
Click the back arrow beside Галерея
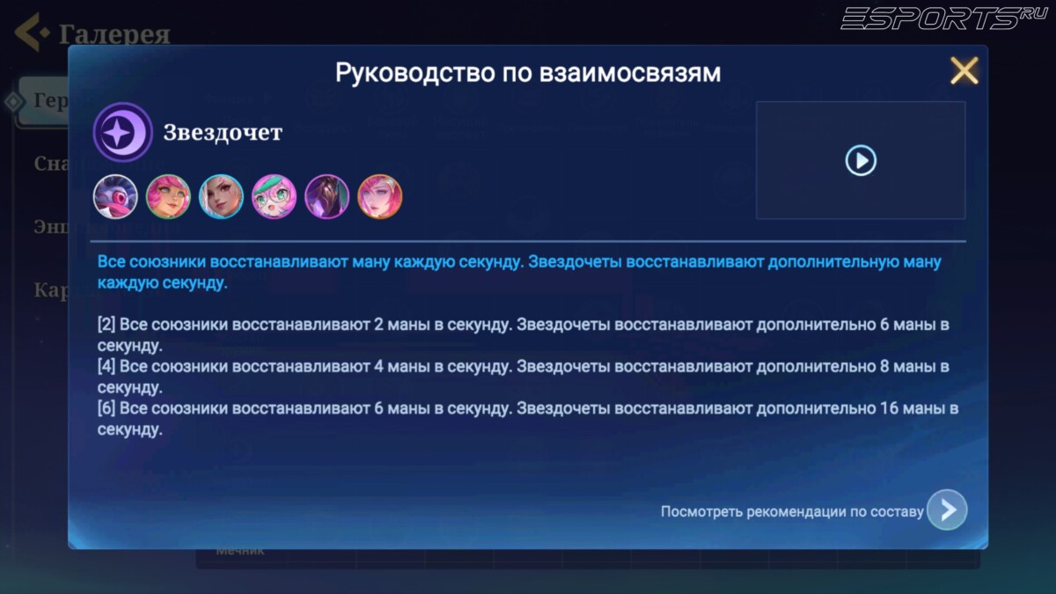pos(28,32)
